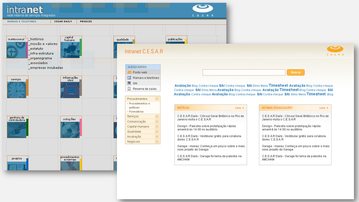The width and height of the screenshot is (359, 202).
Task: Open the publicações tile in back window
Action: point(176,40)
